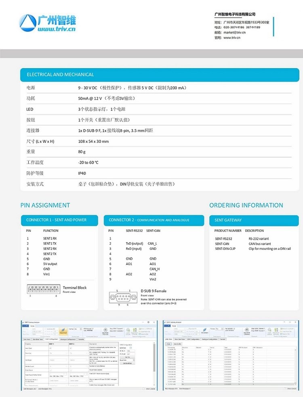Open SENT 1 Tick Time dropdown
Screen dimensions: 303x397
coord(58,353)
